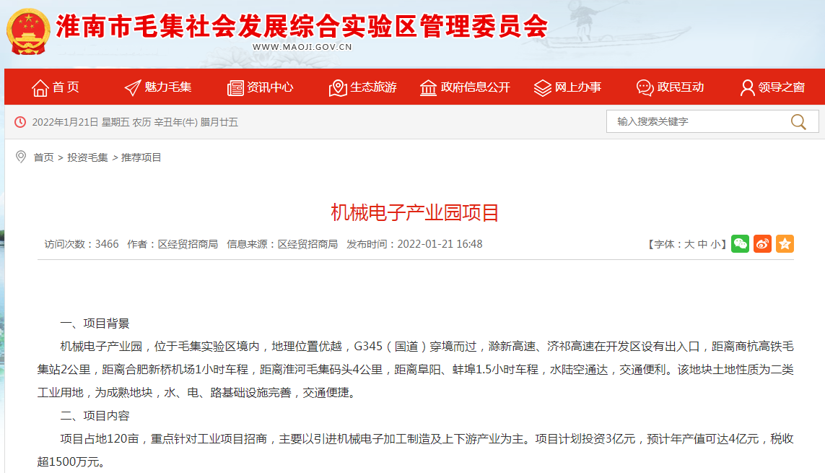Click 推荐项目 breadcrumb link

click(x=141, y=157)
